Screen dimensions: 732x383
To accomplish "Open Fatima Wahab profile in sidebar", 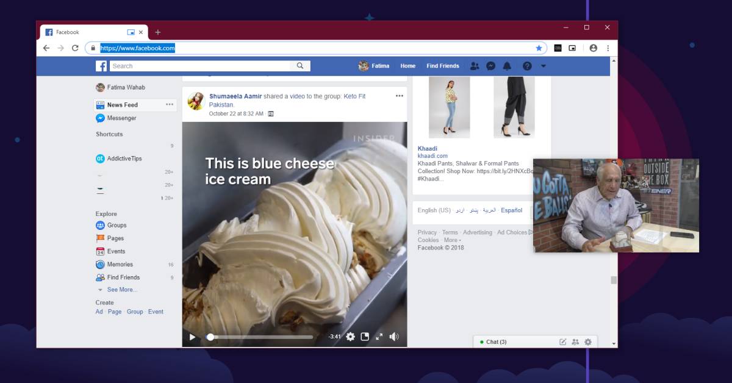I will [121, 88].
